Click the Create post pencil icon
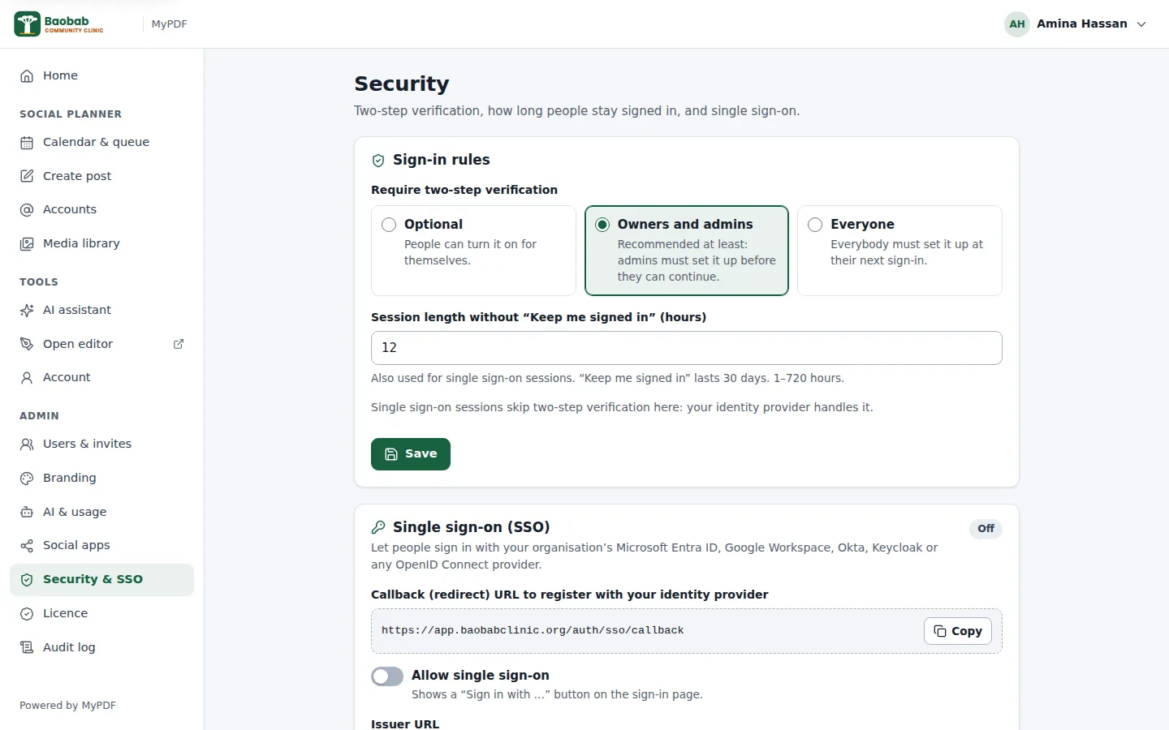 [x=27, y=176]
